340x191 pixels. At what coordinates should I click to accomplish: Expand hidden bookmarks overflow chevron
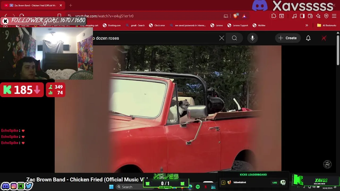(x=307, y=25)
